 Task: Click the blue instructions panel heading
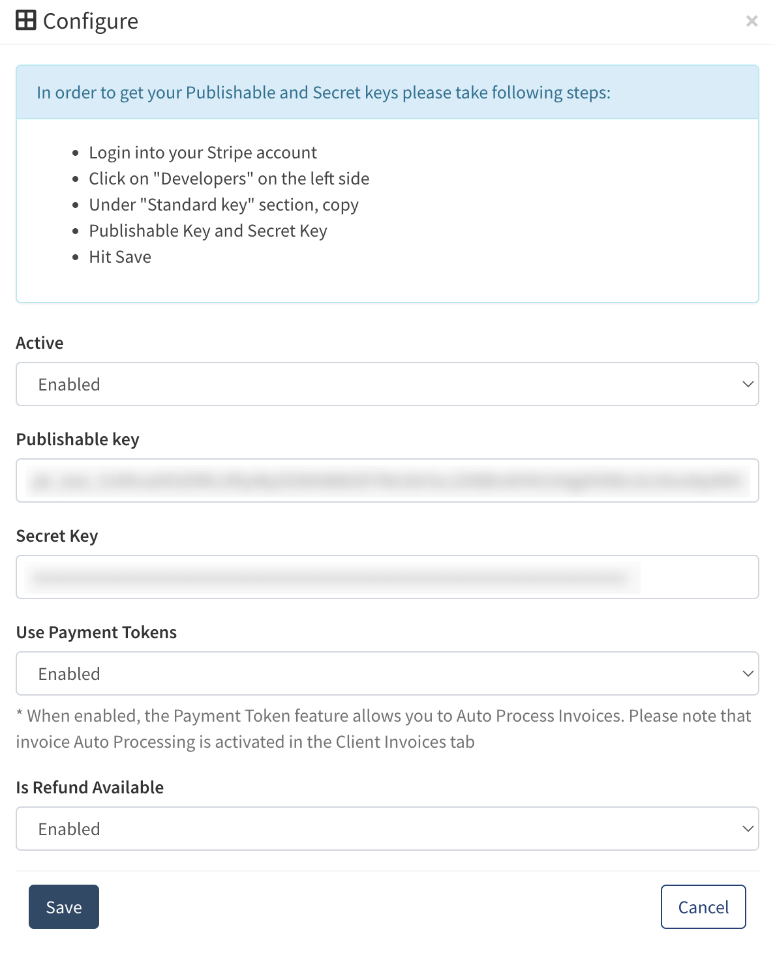(324, 93)
